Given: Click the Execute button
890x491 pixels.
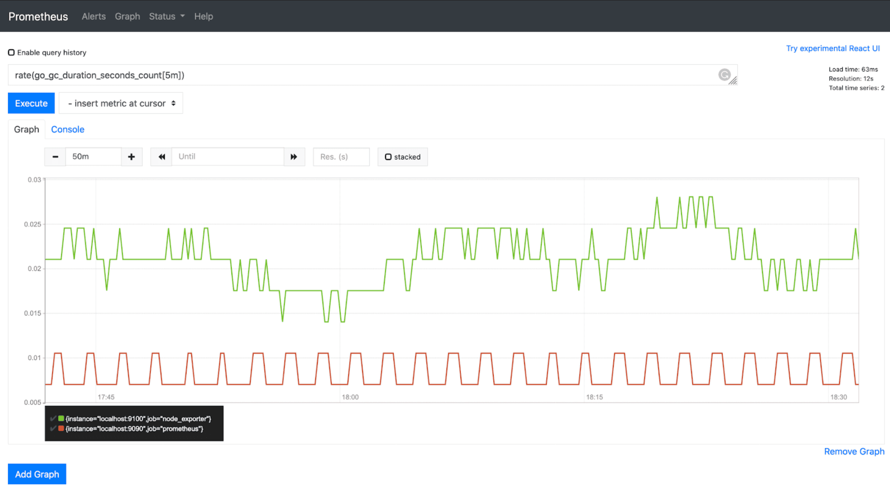Looking at the screenshot, I should (31, 103).
